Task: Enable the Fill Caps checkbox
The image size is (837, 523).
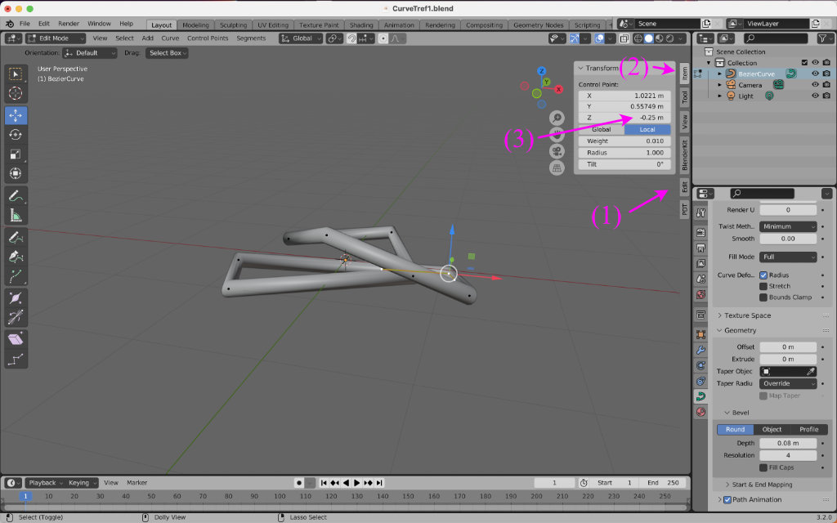Action: tap(763, 468)
